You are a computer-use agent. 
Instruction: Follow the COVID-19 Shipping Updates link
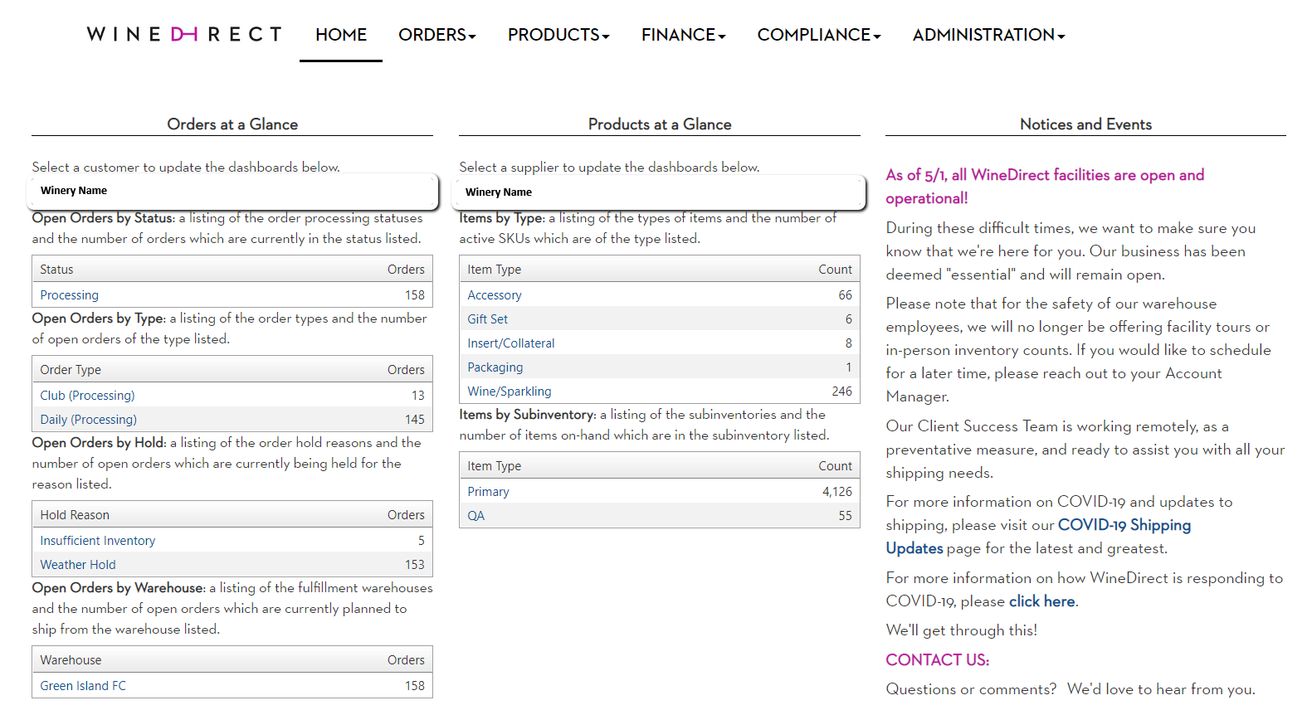pos(1038,537)
